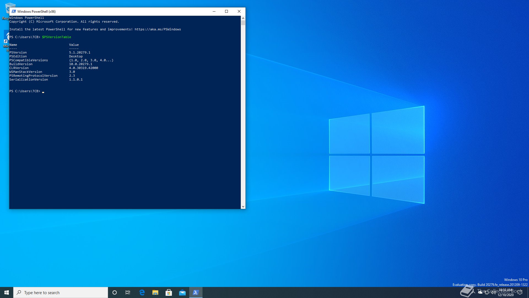The width and height of the screenshot is (529, 298).
Task: Open Task View
Action: point(128,292)
